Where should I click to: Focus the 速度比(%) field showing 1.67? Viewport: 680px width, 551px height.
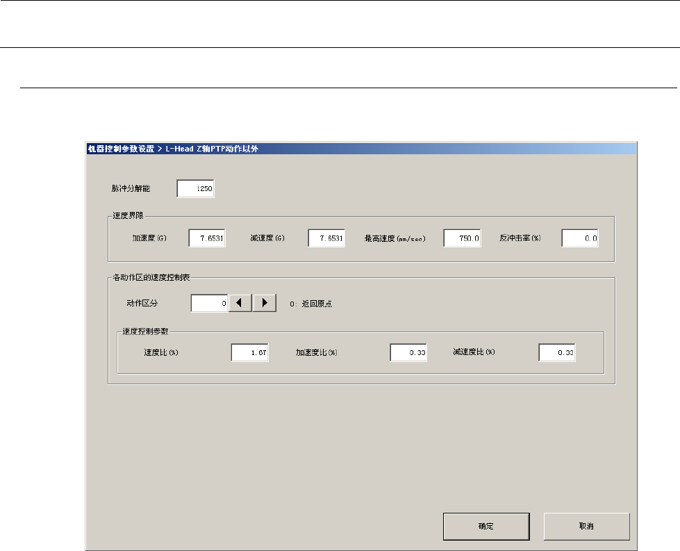tap(250, 353)
